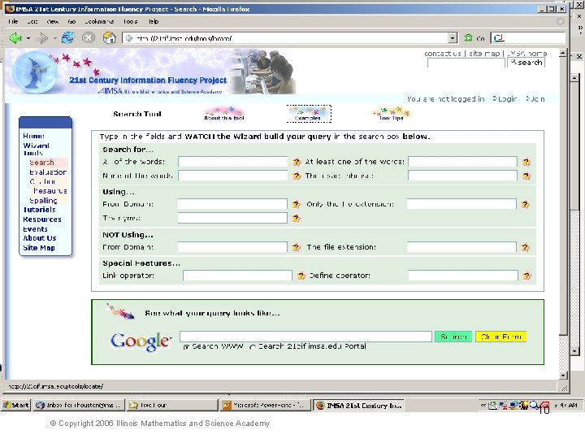Switch to Microsoft PowerPoint taskbar window
This screenshot has height=439, width=585.
click(265, 405)
